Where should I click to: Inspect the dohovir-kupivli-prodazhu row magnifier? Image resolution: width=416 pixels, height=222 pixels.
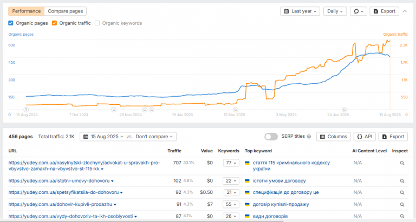(402, 205)
